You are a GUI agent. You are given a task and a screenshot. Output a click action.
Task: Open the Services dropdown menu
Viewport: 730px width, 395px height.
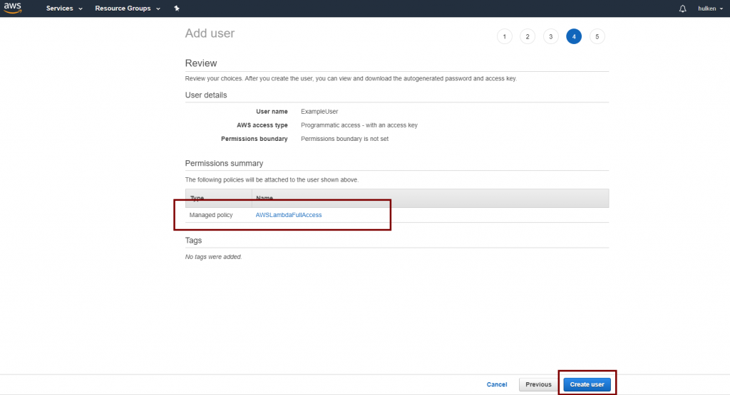[x=64, y=9]
